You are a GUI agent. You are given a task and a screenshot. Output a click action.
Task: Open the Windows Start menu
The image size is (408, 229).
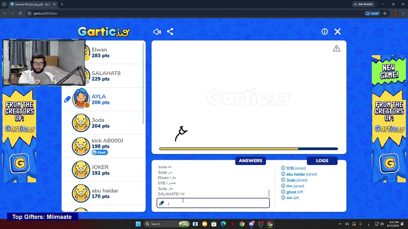coord(138,224)
